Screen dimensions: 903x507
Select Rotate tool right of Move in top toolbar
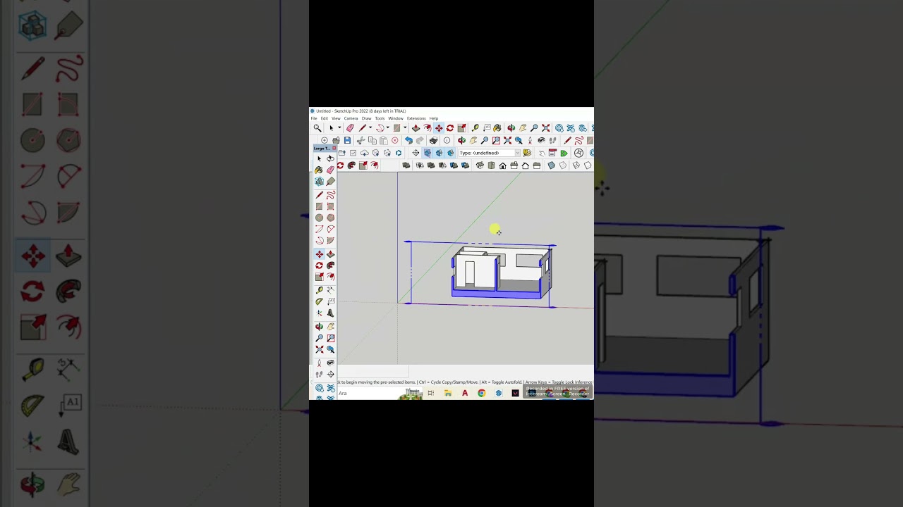click(450, 128)
